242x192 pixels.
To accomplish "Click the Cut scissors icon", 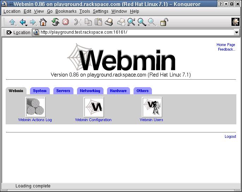I will click(x=78, y=22).
